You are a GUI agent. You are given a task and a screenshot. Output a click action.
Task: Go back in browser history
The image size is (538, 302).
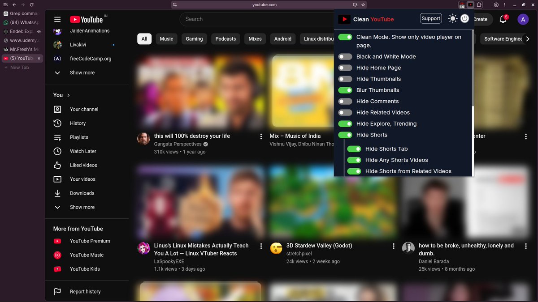(x=14, y=4)
